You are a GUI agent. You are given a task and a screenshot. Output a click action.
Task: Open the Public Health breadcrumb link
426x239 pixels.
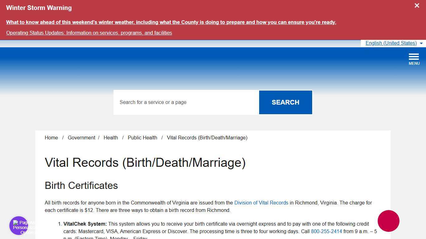(x=142, y=138)
